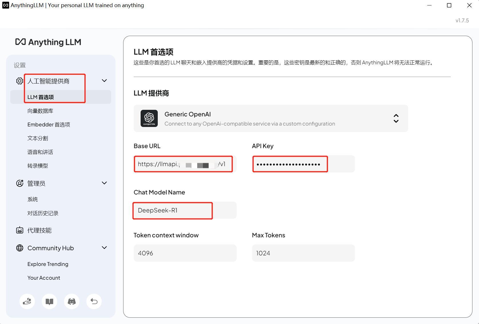Click the Max Tokens input field
Viewport: 479px width, 324px height.
pyautogui.click(x=303, y=253)
